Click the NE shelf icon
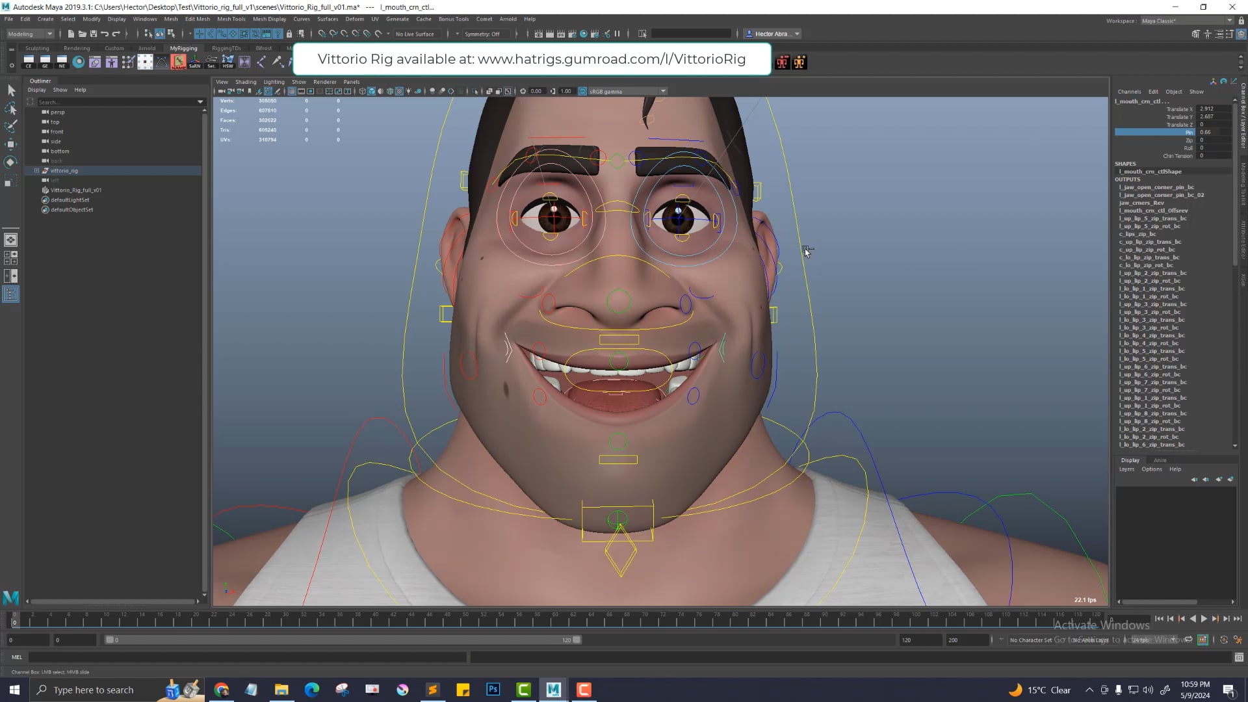 (62, 62)
